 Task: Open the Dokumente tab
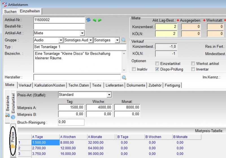(136, 85)
